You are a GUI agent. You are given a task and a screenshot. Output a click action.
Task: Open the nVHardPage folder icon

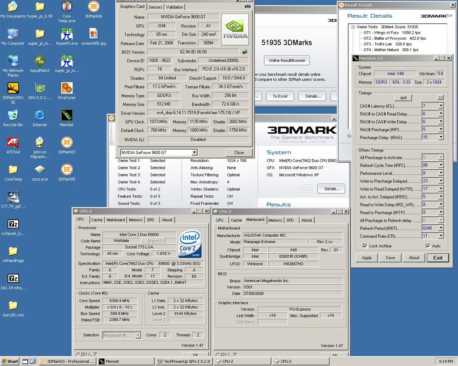pos(13,254)
